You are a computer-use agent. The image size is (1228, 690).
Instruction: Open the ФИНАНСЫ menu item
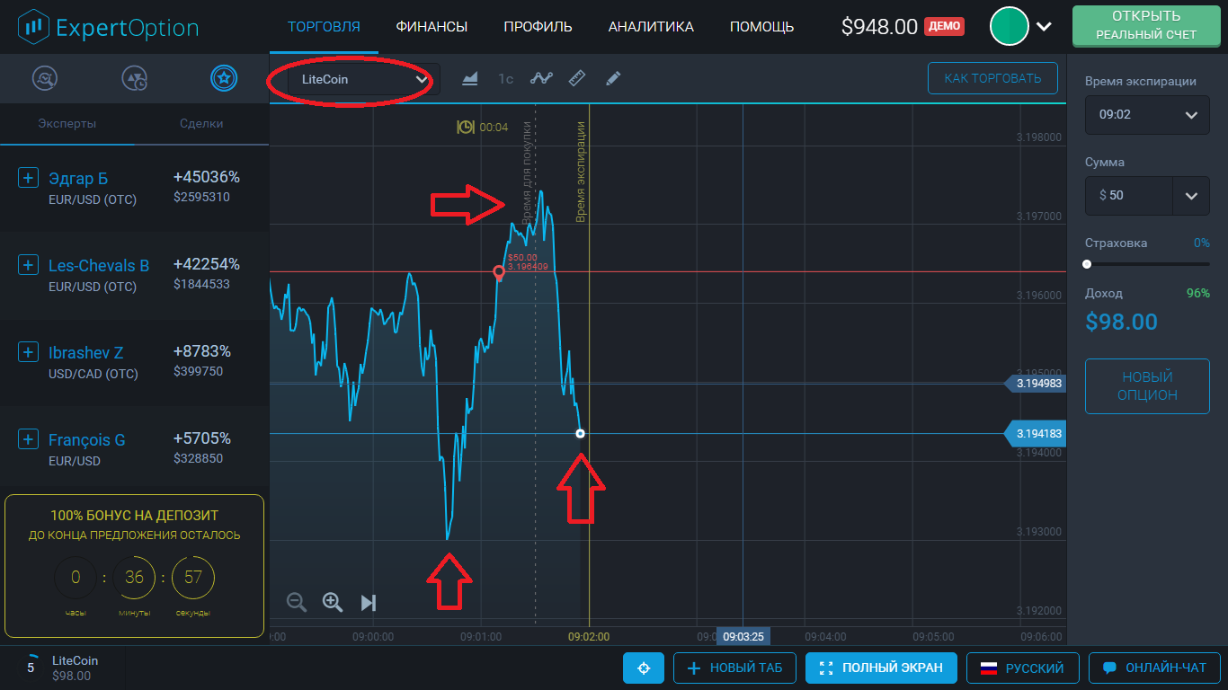432,27
